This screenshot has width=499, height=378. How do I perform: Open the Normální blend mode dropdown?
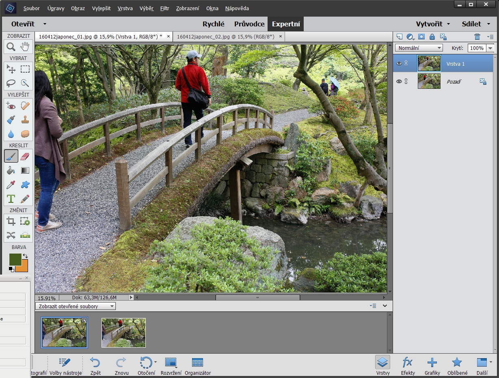click(x=419, y=48)
